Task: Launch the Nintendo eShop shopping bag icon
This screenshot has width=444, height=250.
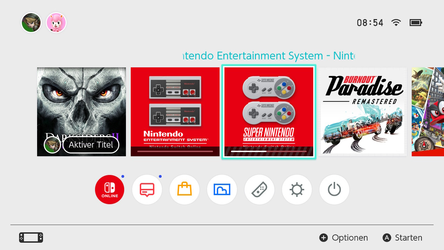Action: tap(185, 190)
